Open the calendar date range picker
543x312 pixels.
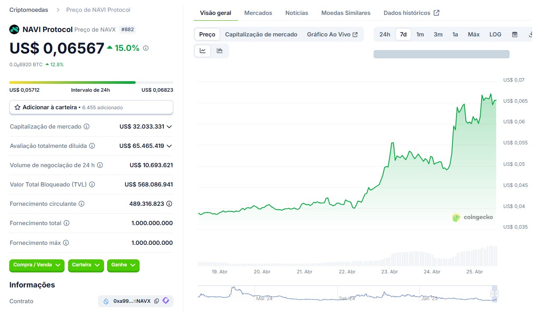(515, 34)
